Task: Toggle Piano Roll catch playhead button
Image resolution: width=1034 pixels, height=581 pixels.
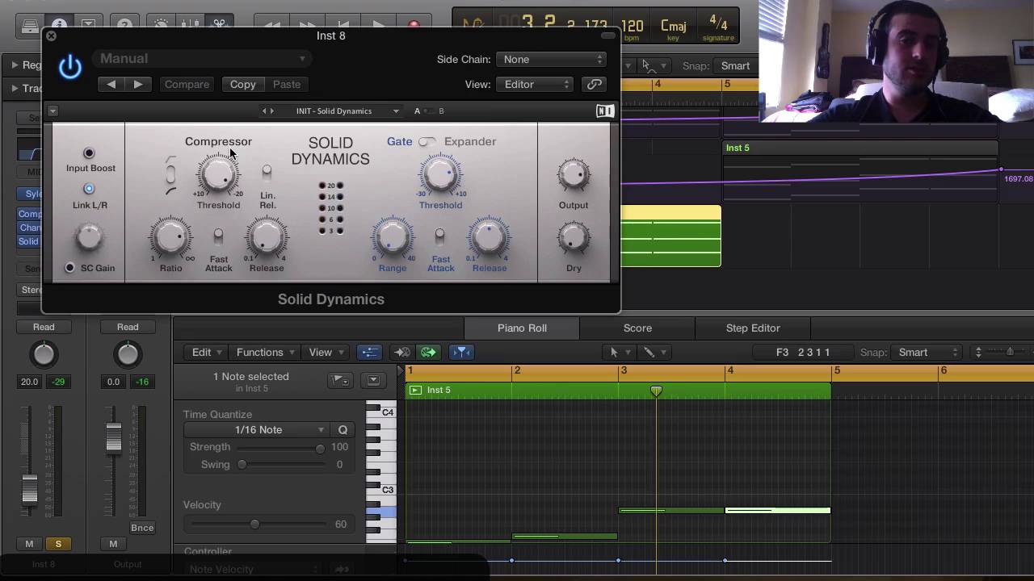Action: (x=460, y=352)
